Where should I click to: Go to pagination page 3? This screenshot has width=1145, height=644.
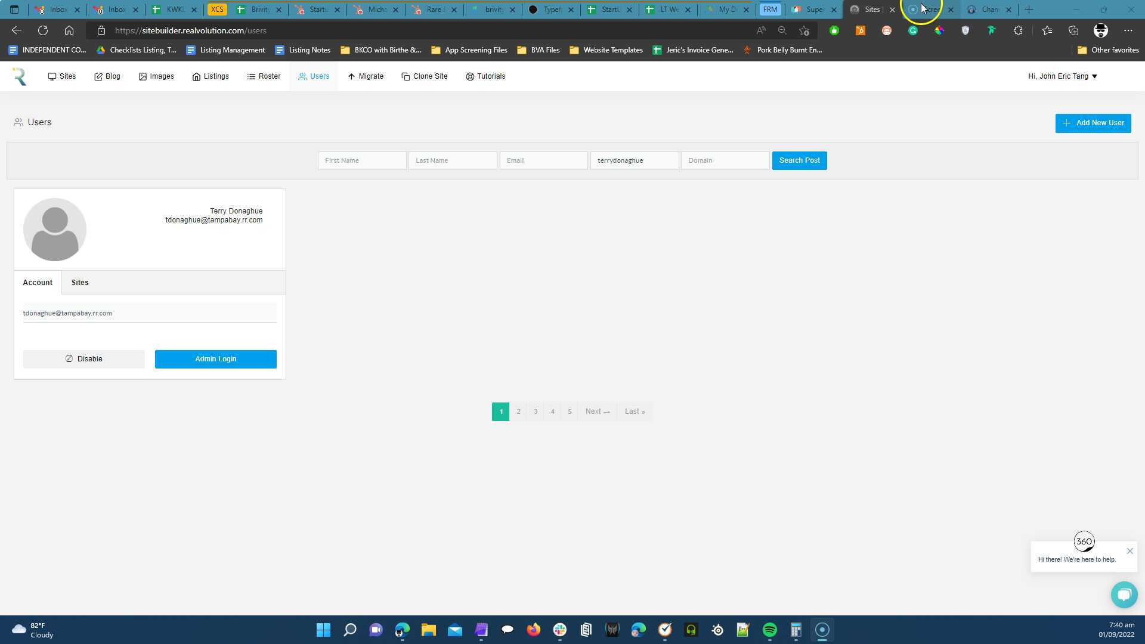(535, 411)
